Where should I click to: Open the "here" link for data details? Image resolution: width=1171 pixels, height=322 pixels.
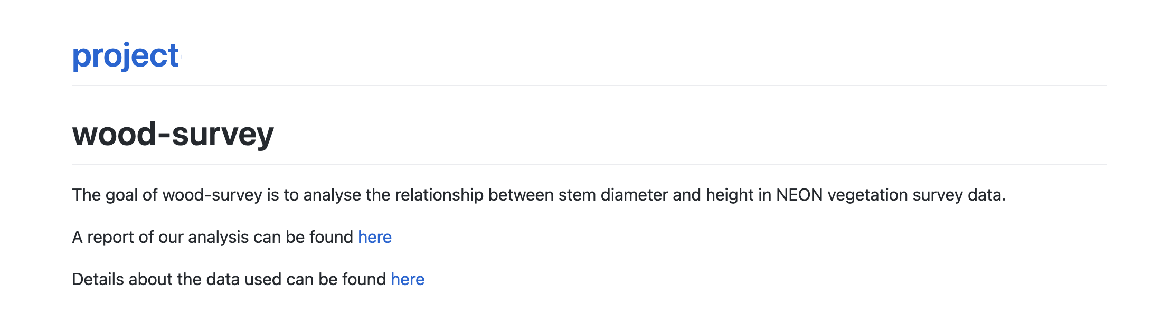pos(408,279)
